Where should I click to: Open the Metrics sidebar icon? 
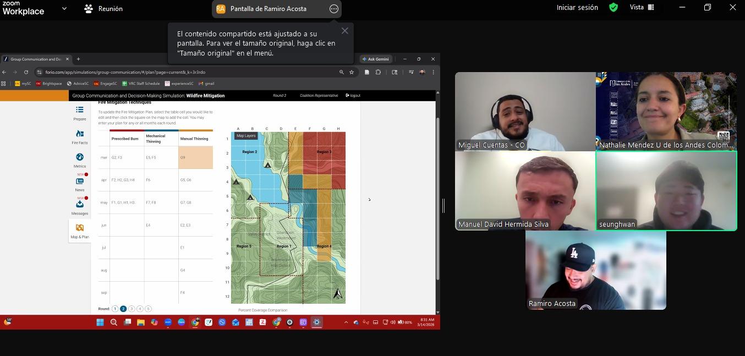pos(80,161)
